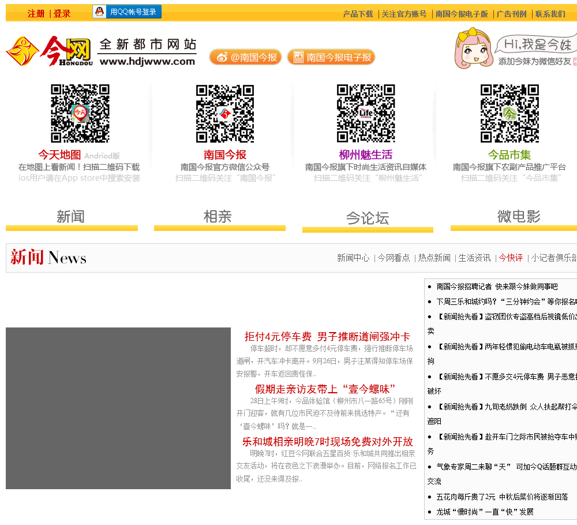Click 南国今报旗下农副产品推广平台 text

[x=509, y=167]
